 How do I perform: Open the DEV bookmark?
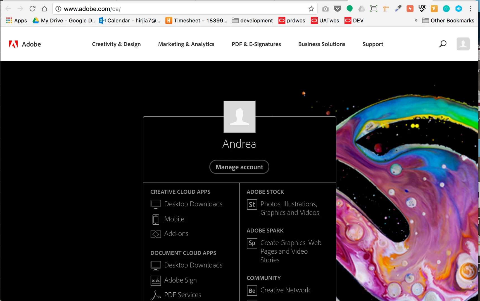(x=354, y=20)
